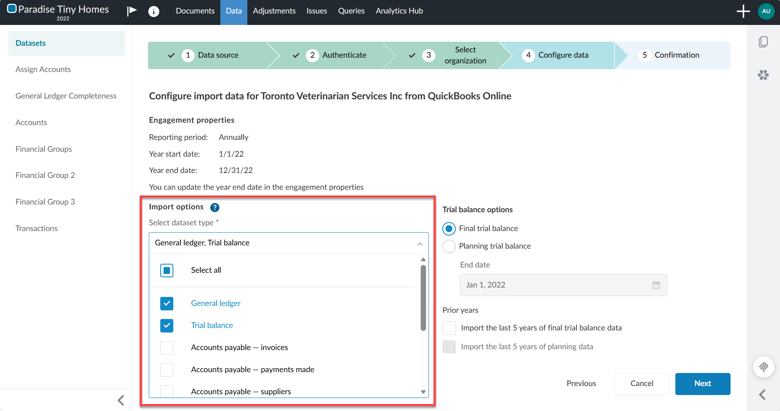Collapse the left sidebar with the chevron
780x411 pixels.
click(121, 400)
